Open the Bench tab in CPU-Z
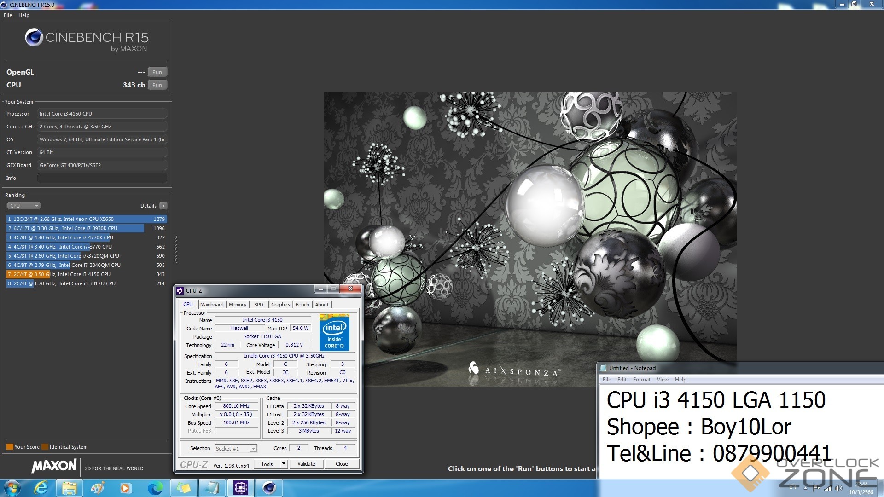 pos(302,305)
